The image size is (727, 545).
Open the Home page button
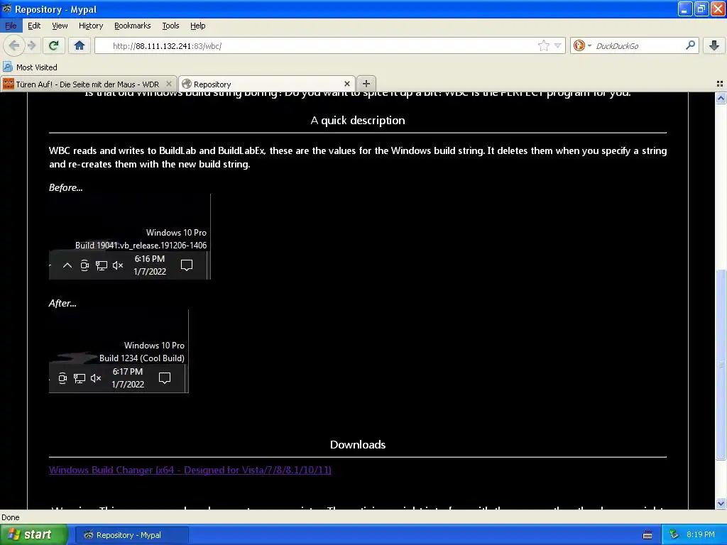[80, 45]
